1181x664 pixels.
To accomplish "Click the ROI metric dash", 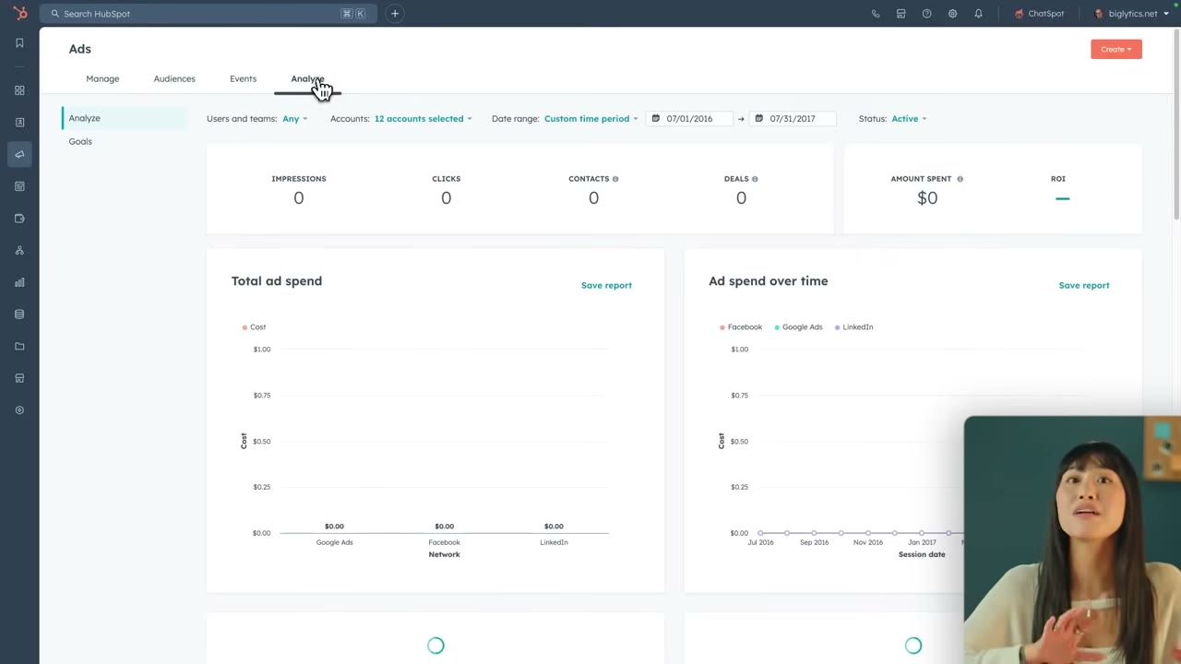I will [x=1062, y=198].
